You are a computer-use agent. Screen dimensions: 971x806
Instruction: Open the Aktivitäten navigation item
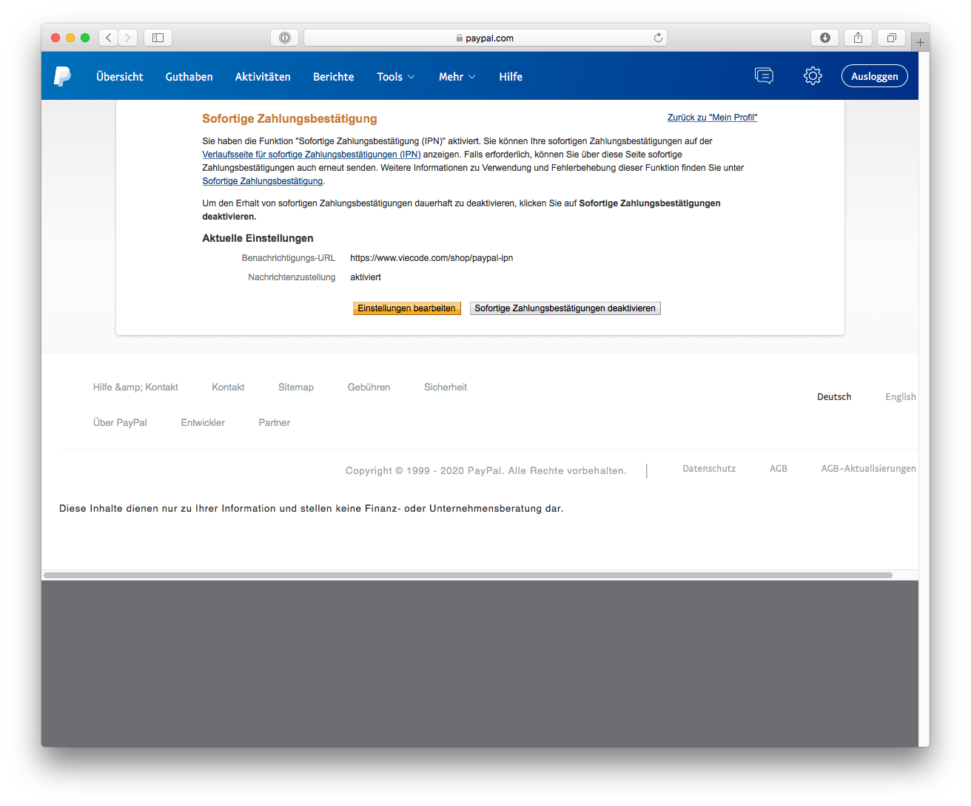tap(263, 77)
